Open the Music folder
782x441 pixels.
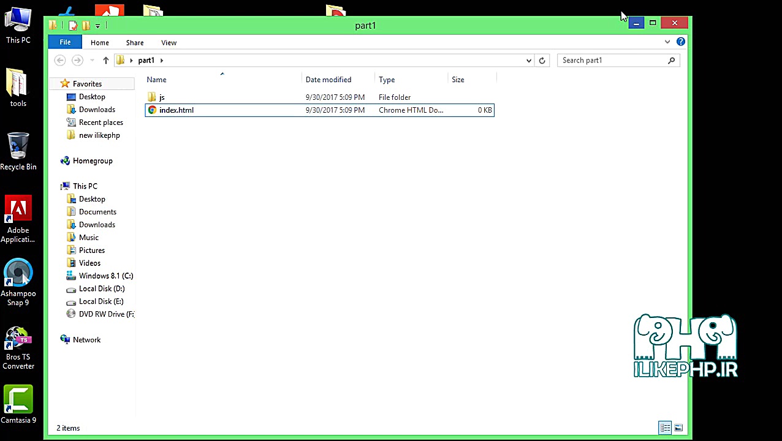(88, 238)
